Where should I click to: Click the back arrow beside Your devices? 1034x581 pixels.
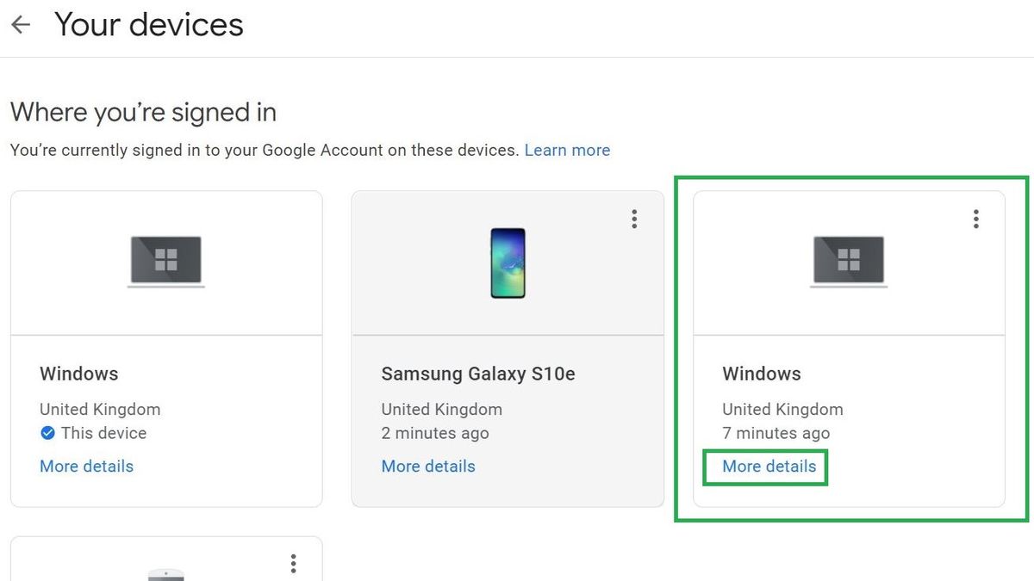19,24
